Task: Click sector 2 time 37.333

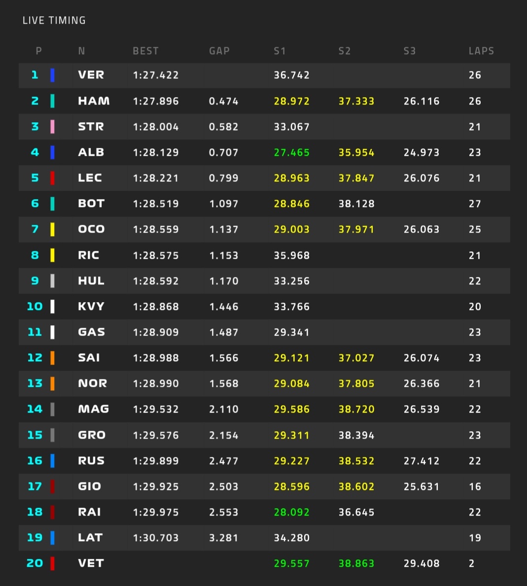Action: click(356, 101)
